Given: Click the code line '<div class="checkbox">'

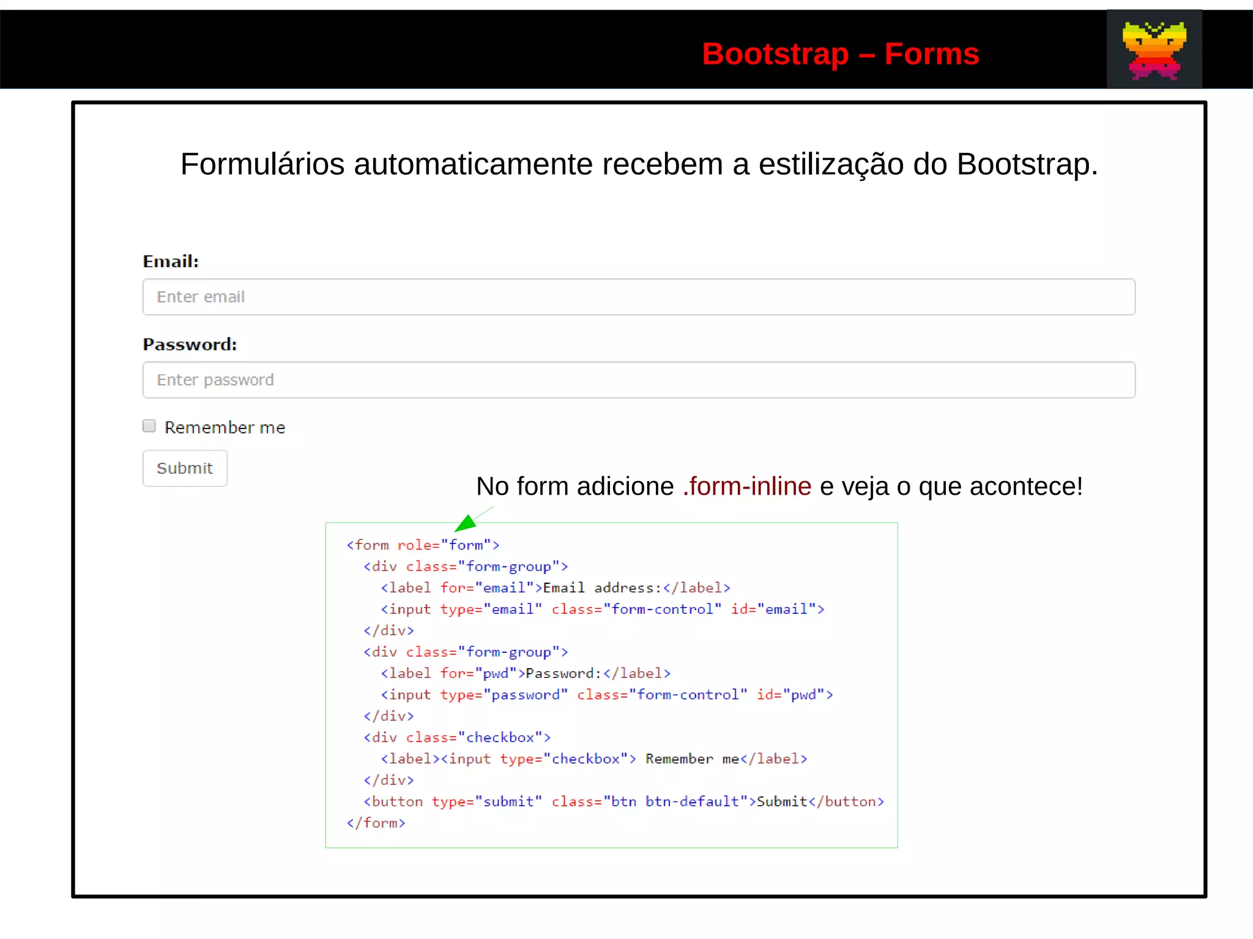Looking at the screenshot, I should pos(457,737).
